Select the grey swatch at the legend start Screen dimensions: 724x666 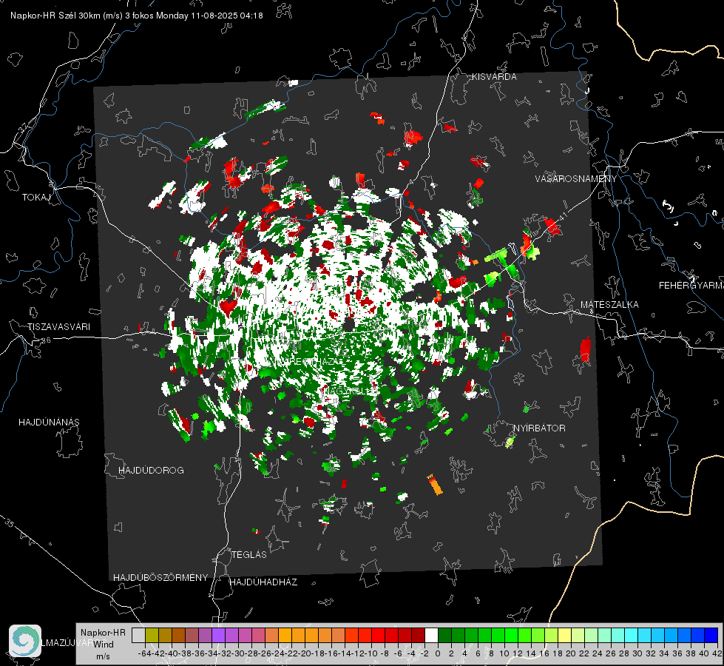tap(138, 635)
